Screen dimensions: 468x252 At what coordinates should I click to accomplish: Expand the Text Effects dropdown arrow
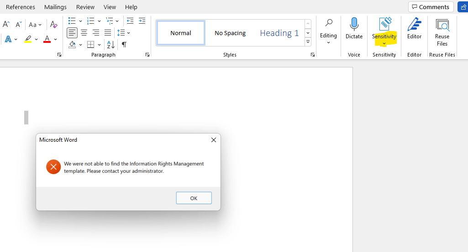tap(16, 39)
